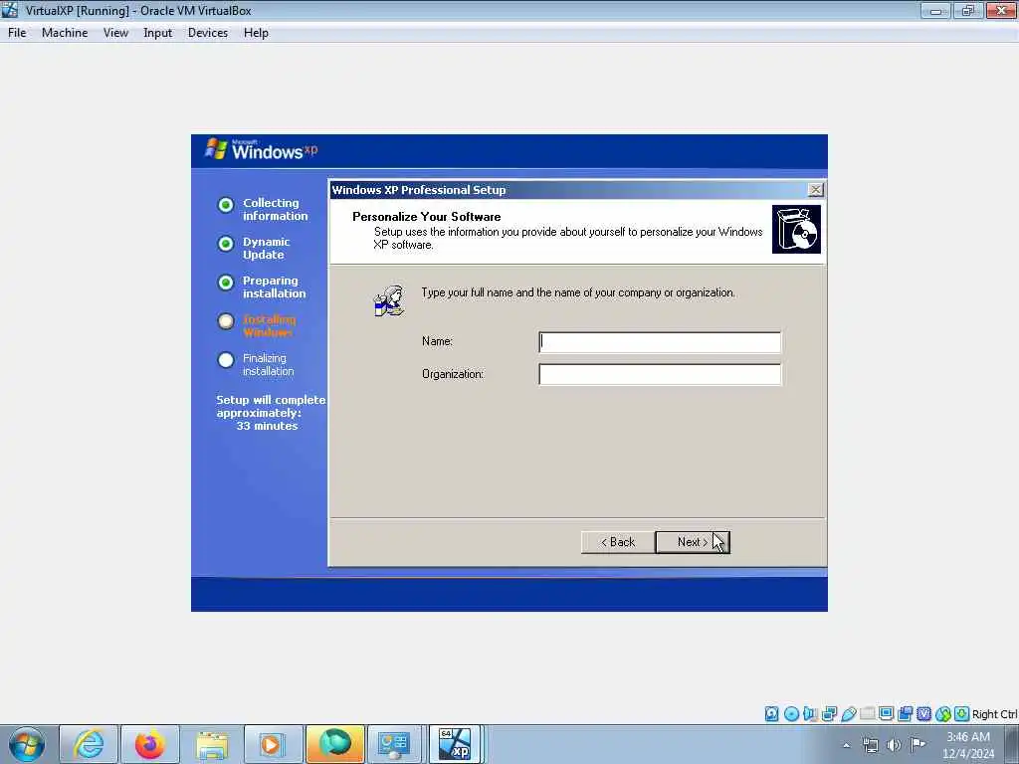Click the mouse integration status icon
This screenshot has width=1019, height=764.
tap(943, 714)
